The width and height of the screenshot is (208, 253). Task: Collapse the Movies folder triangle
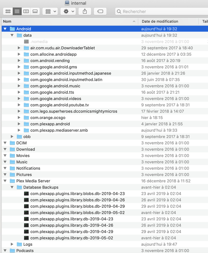pos(5,156)
